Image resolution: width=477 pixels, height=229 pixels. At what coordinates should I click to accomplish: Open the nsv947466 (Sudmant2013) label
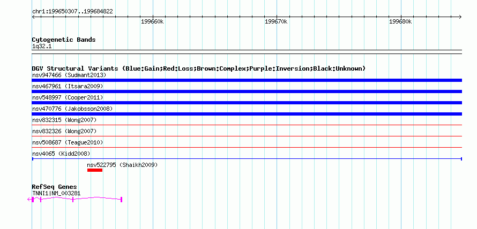pos(69,75)
